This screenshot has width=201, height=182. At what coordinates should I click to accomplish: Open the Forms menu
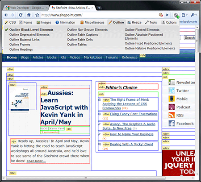point(25,22)
